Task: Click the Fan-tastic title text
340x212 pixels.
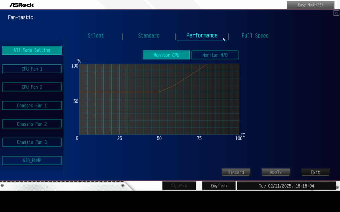Action: click(20, 17)
